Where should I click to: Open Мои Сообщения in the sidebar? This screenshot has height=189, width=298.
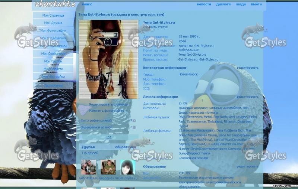53,53
